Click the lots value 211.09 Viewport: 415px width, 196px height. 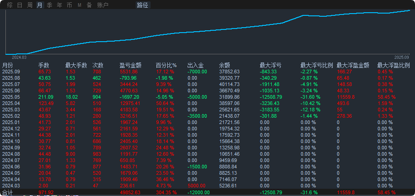tap(46, 97)
